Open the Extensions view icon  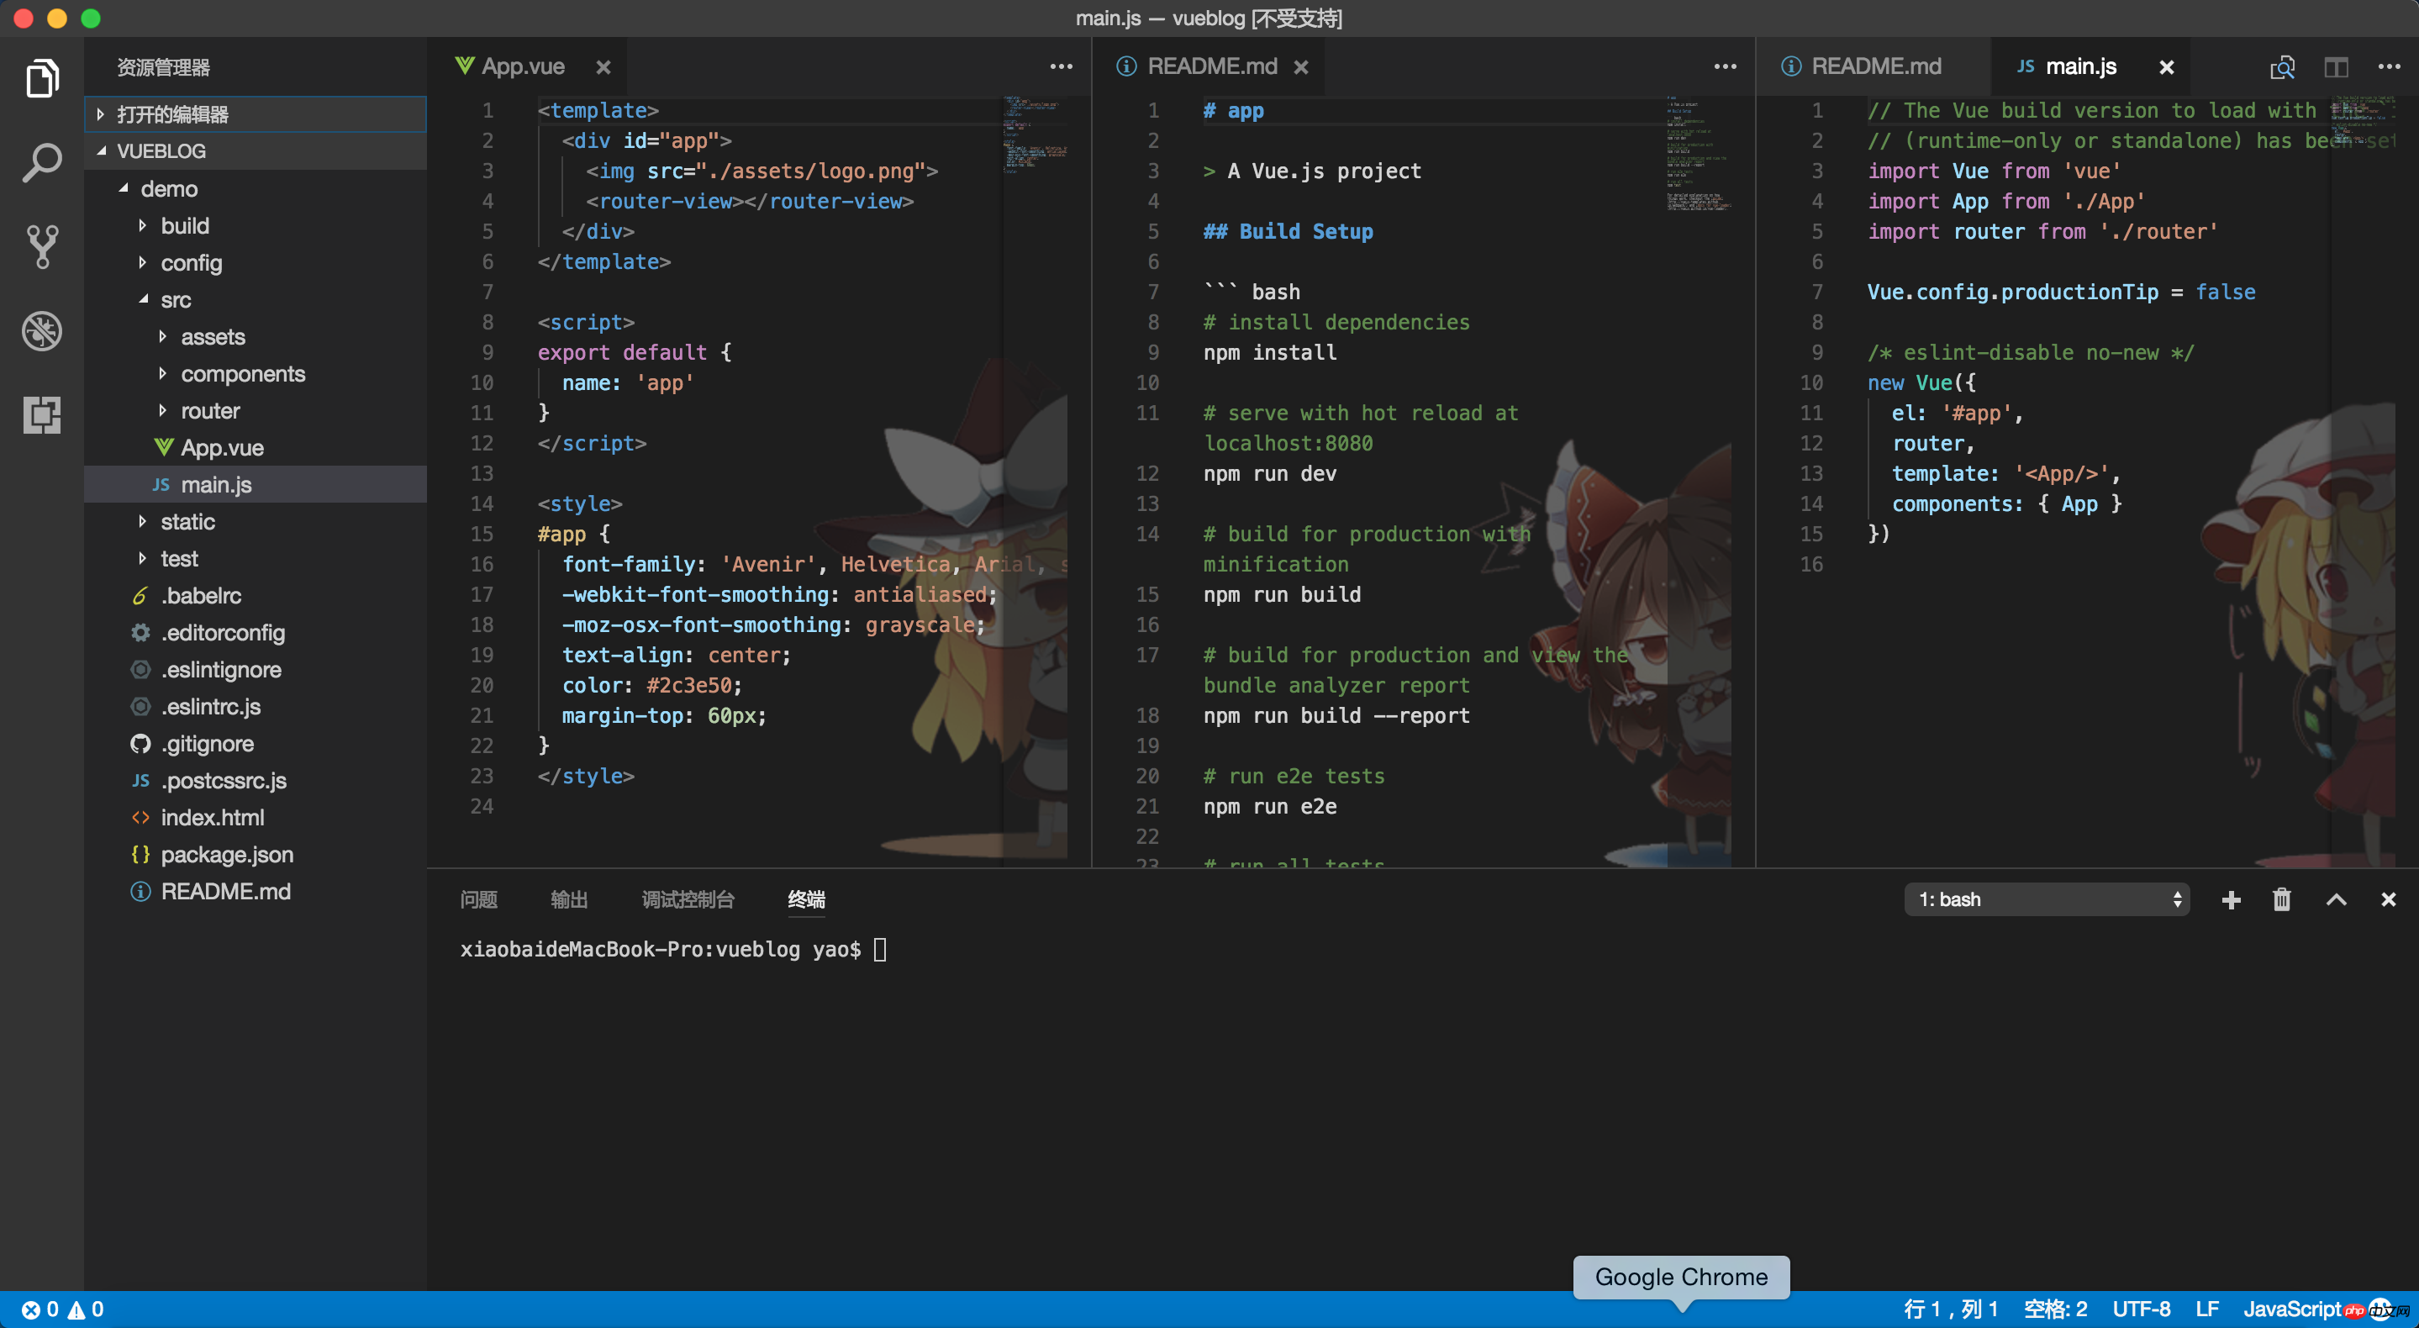coord(42,414)
